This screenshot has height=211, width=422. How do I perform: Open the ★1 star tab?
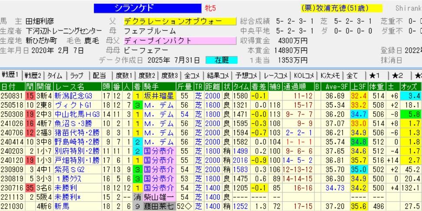(375, 75)
